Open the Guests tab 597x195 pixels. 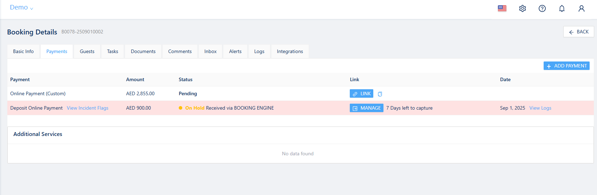(87, 51)
